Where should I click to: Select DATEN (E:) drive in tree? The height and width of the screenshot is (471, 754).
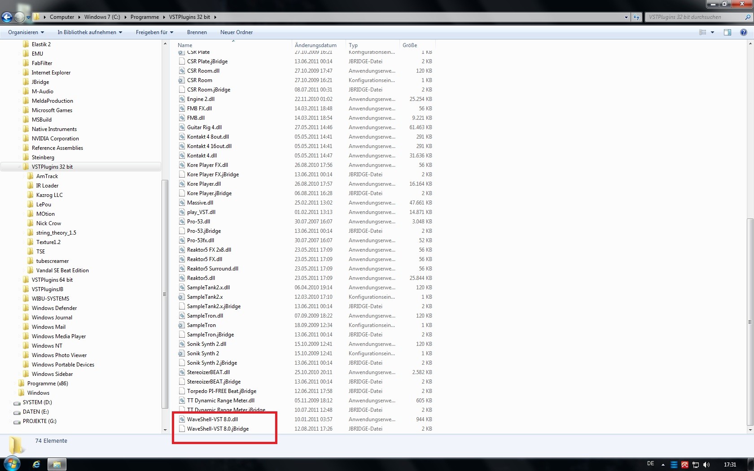[x=36, y=412]
